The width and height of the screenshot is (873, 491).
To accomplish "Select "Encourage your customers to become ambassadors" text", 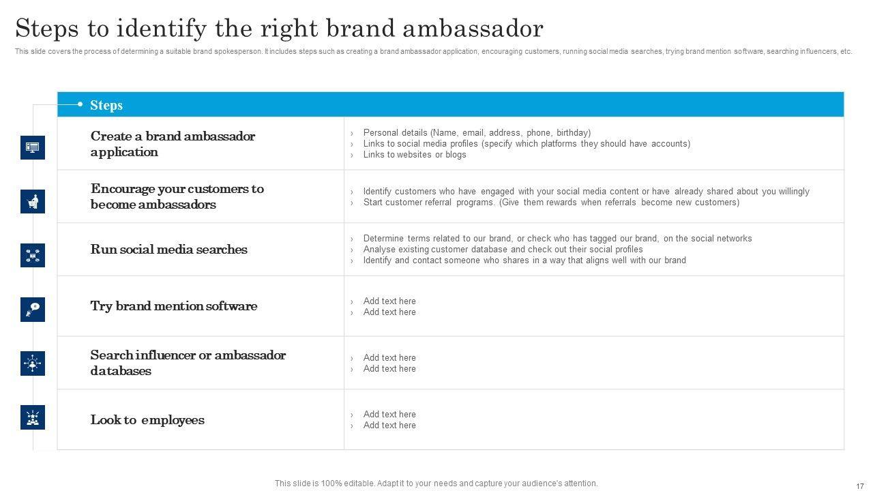I will click(177, 196).
